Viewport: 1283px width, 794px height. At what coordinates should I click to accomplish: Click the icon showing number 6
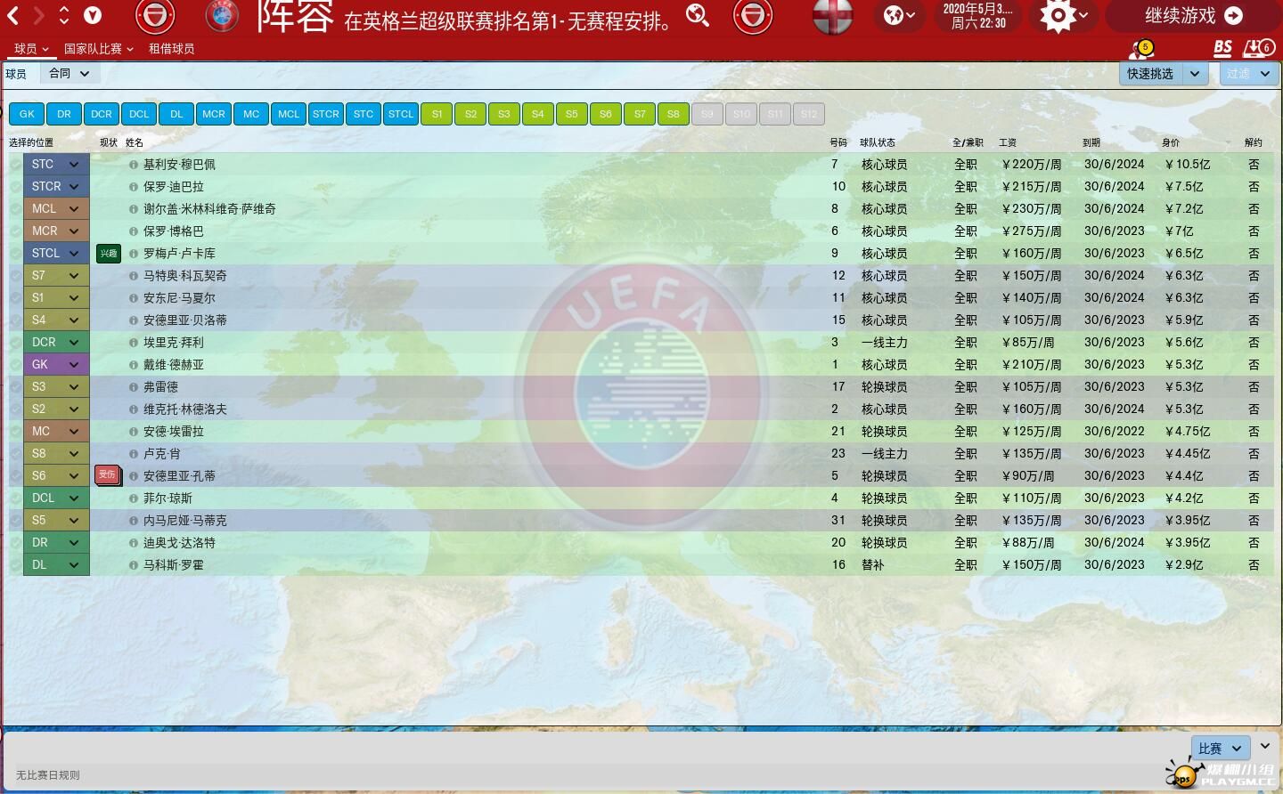coord(1259,48)
